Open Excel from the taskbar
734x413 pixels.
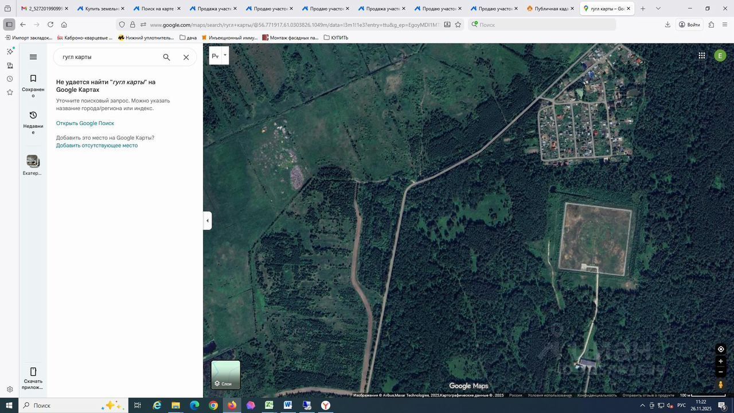click(269, 406)
